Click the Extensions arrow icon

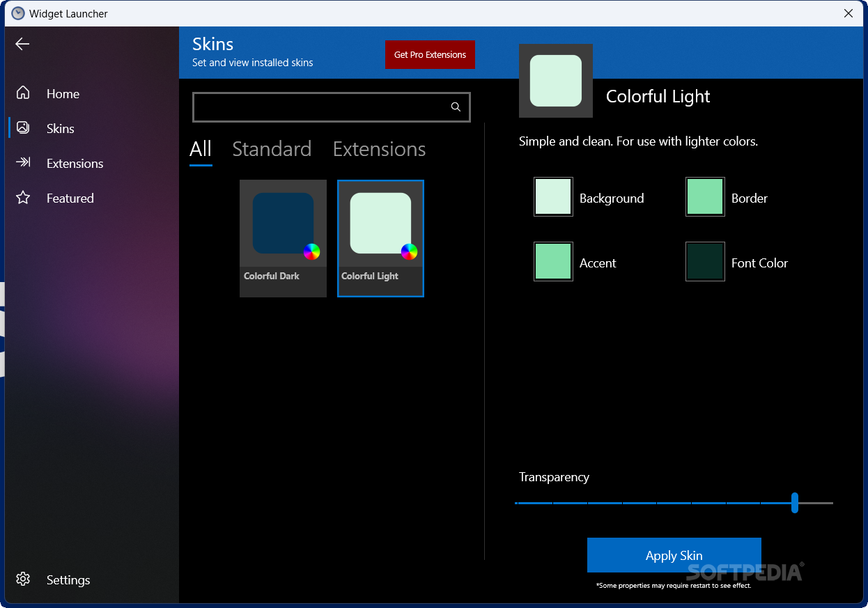coord(23,162)
